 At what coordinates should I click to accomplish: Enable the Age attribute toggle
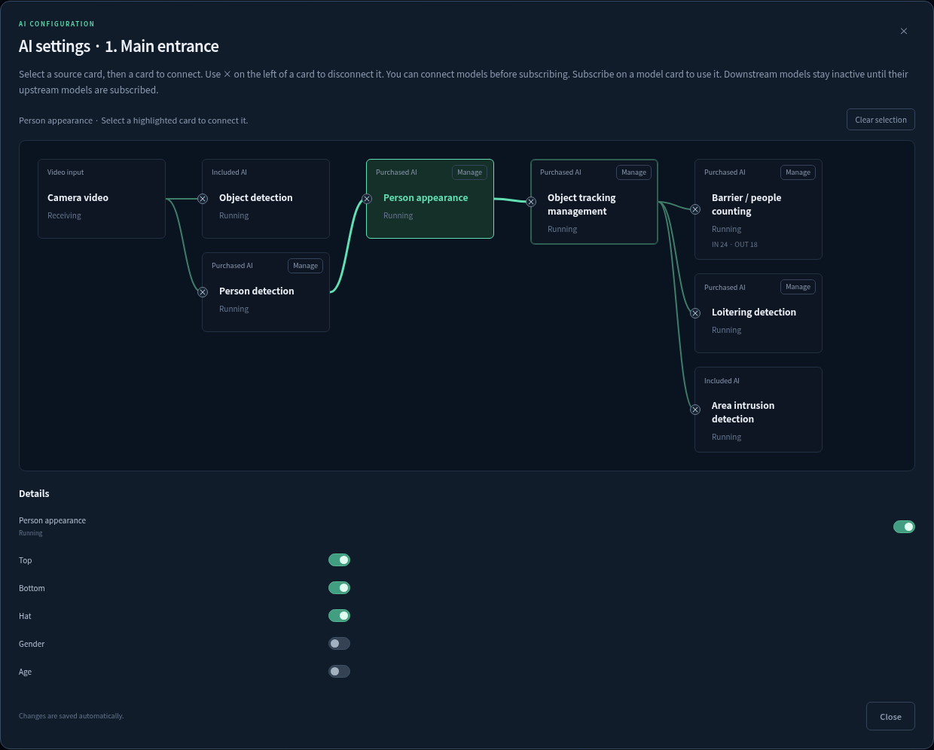pyautogui.click(x=339, y=671)
